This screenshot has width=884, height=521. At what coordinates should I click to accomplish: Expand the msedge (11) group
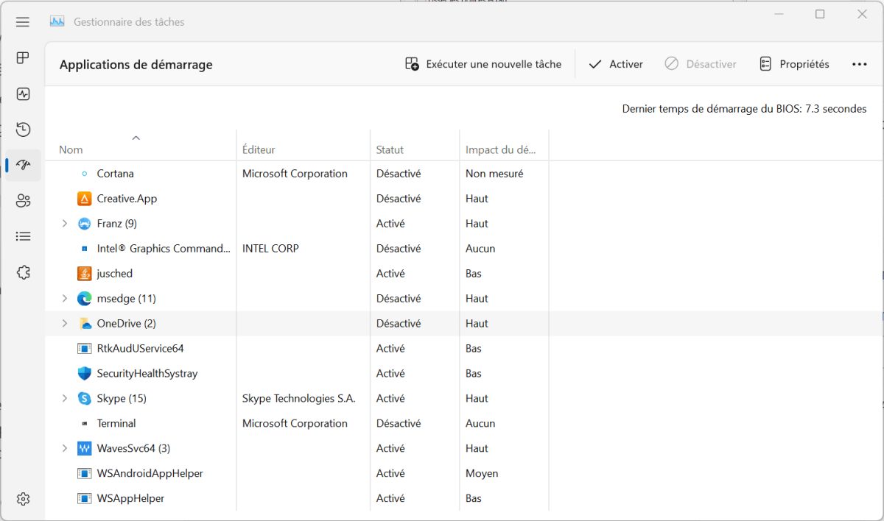64,299
